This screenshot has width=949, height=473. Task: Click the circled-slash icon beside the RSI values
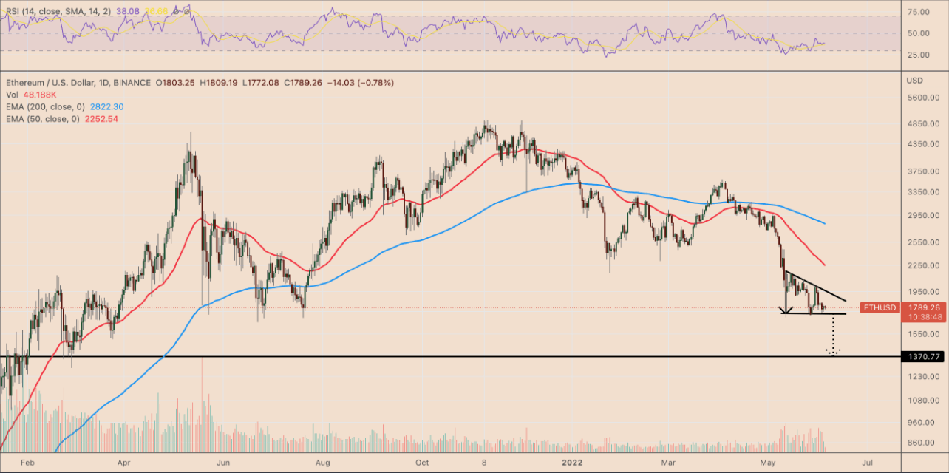186,12
